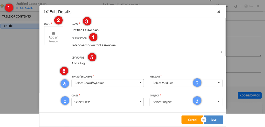Click the dd folder icon in table of contents
Image resolution: width=265 pixels, height=127 pixels.
point(6,26)
